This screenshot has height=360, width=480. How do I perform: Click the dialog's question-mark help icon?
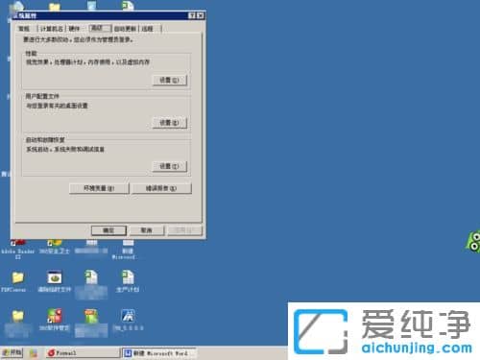click(192, 15)
